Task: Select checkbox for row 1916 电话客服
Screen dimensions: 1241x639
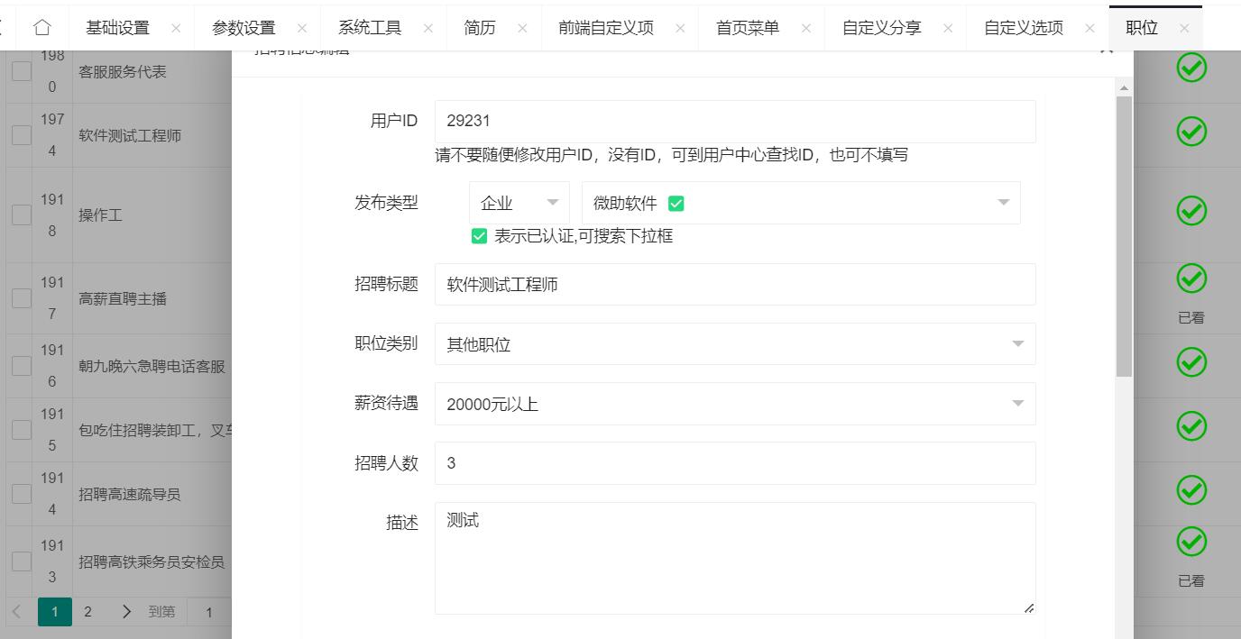Action: (x=22, y=366)
